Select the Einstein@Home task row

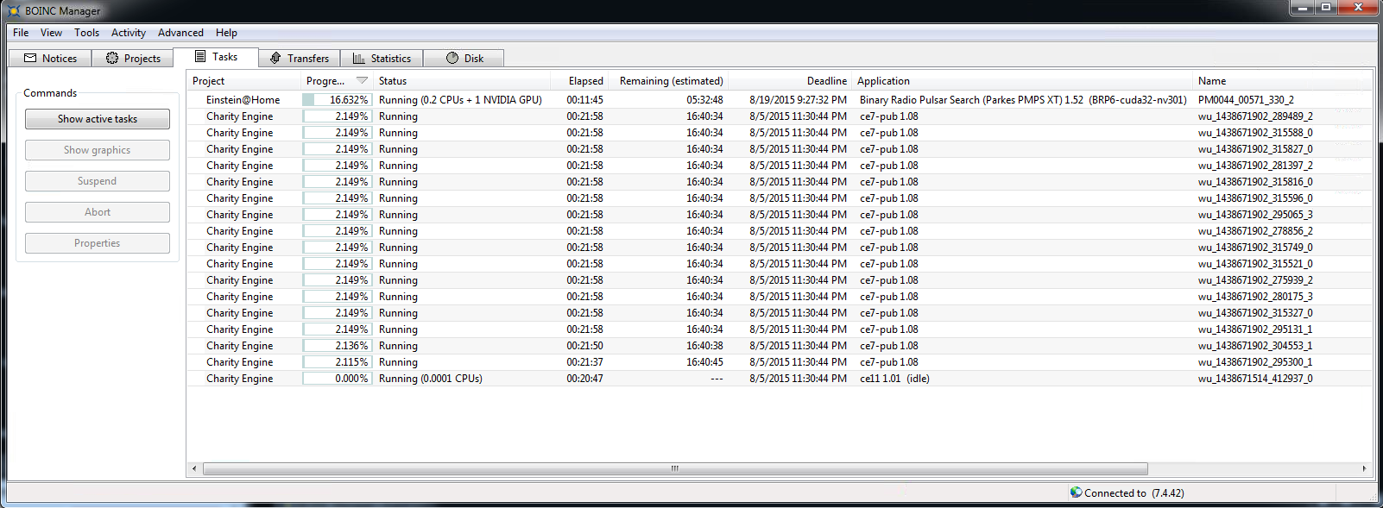[780, 100]
